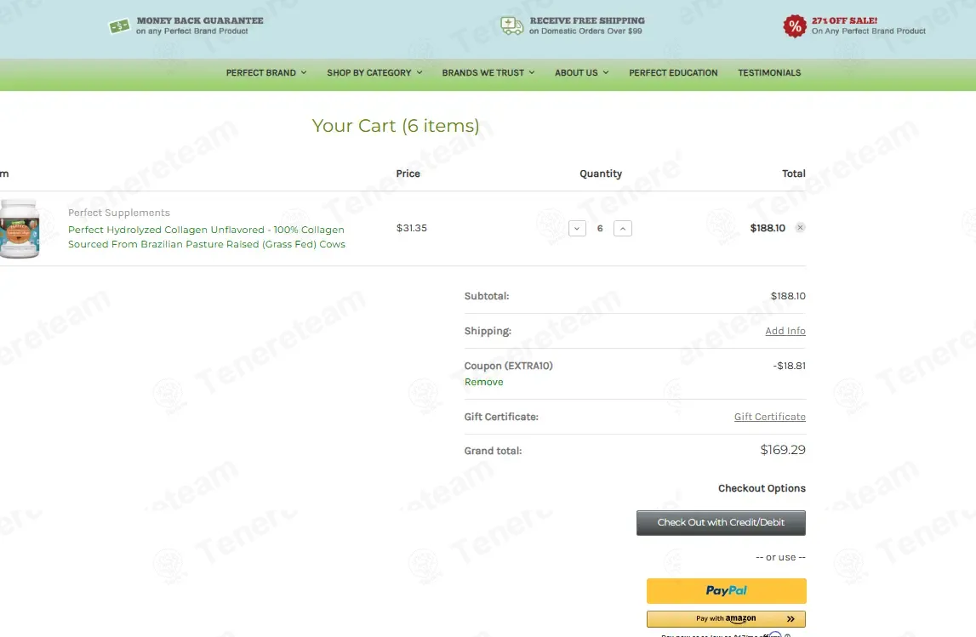Remove the EXTRA10 coupon
The height and width of the screenshot is (637, 976).
(x=483, y=382)
